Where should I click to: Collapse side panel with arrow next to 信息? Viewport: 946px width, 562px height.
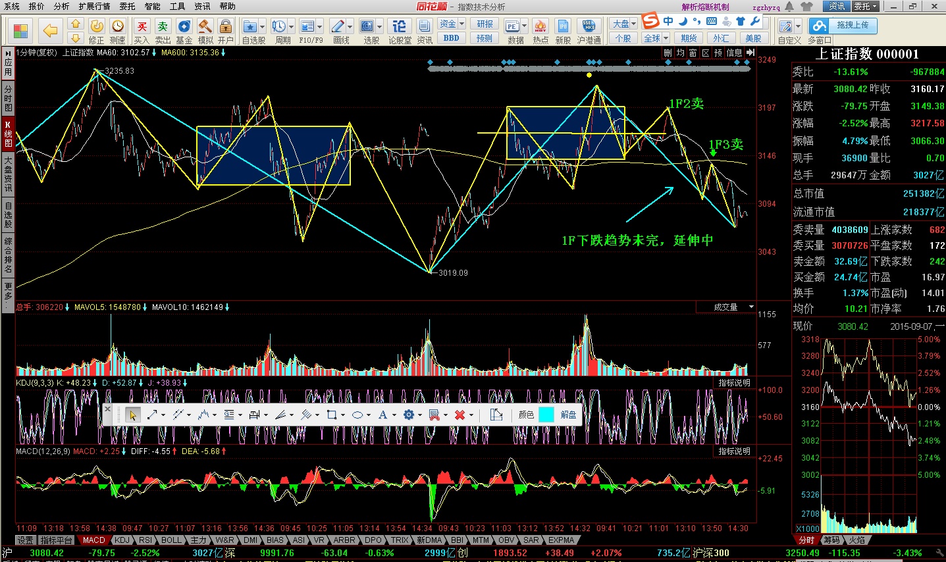click(x=750, y=53)
